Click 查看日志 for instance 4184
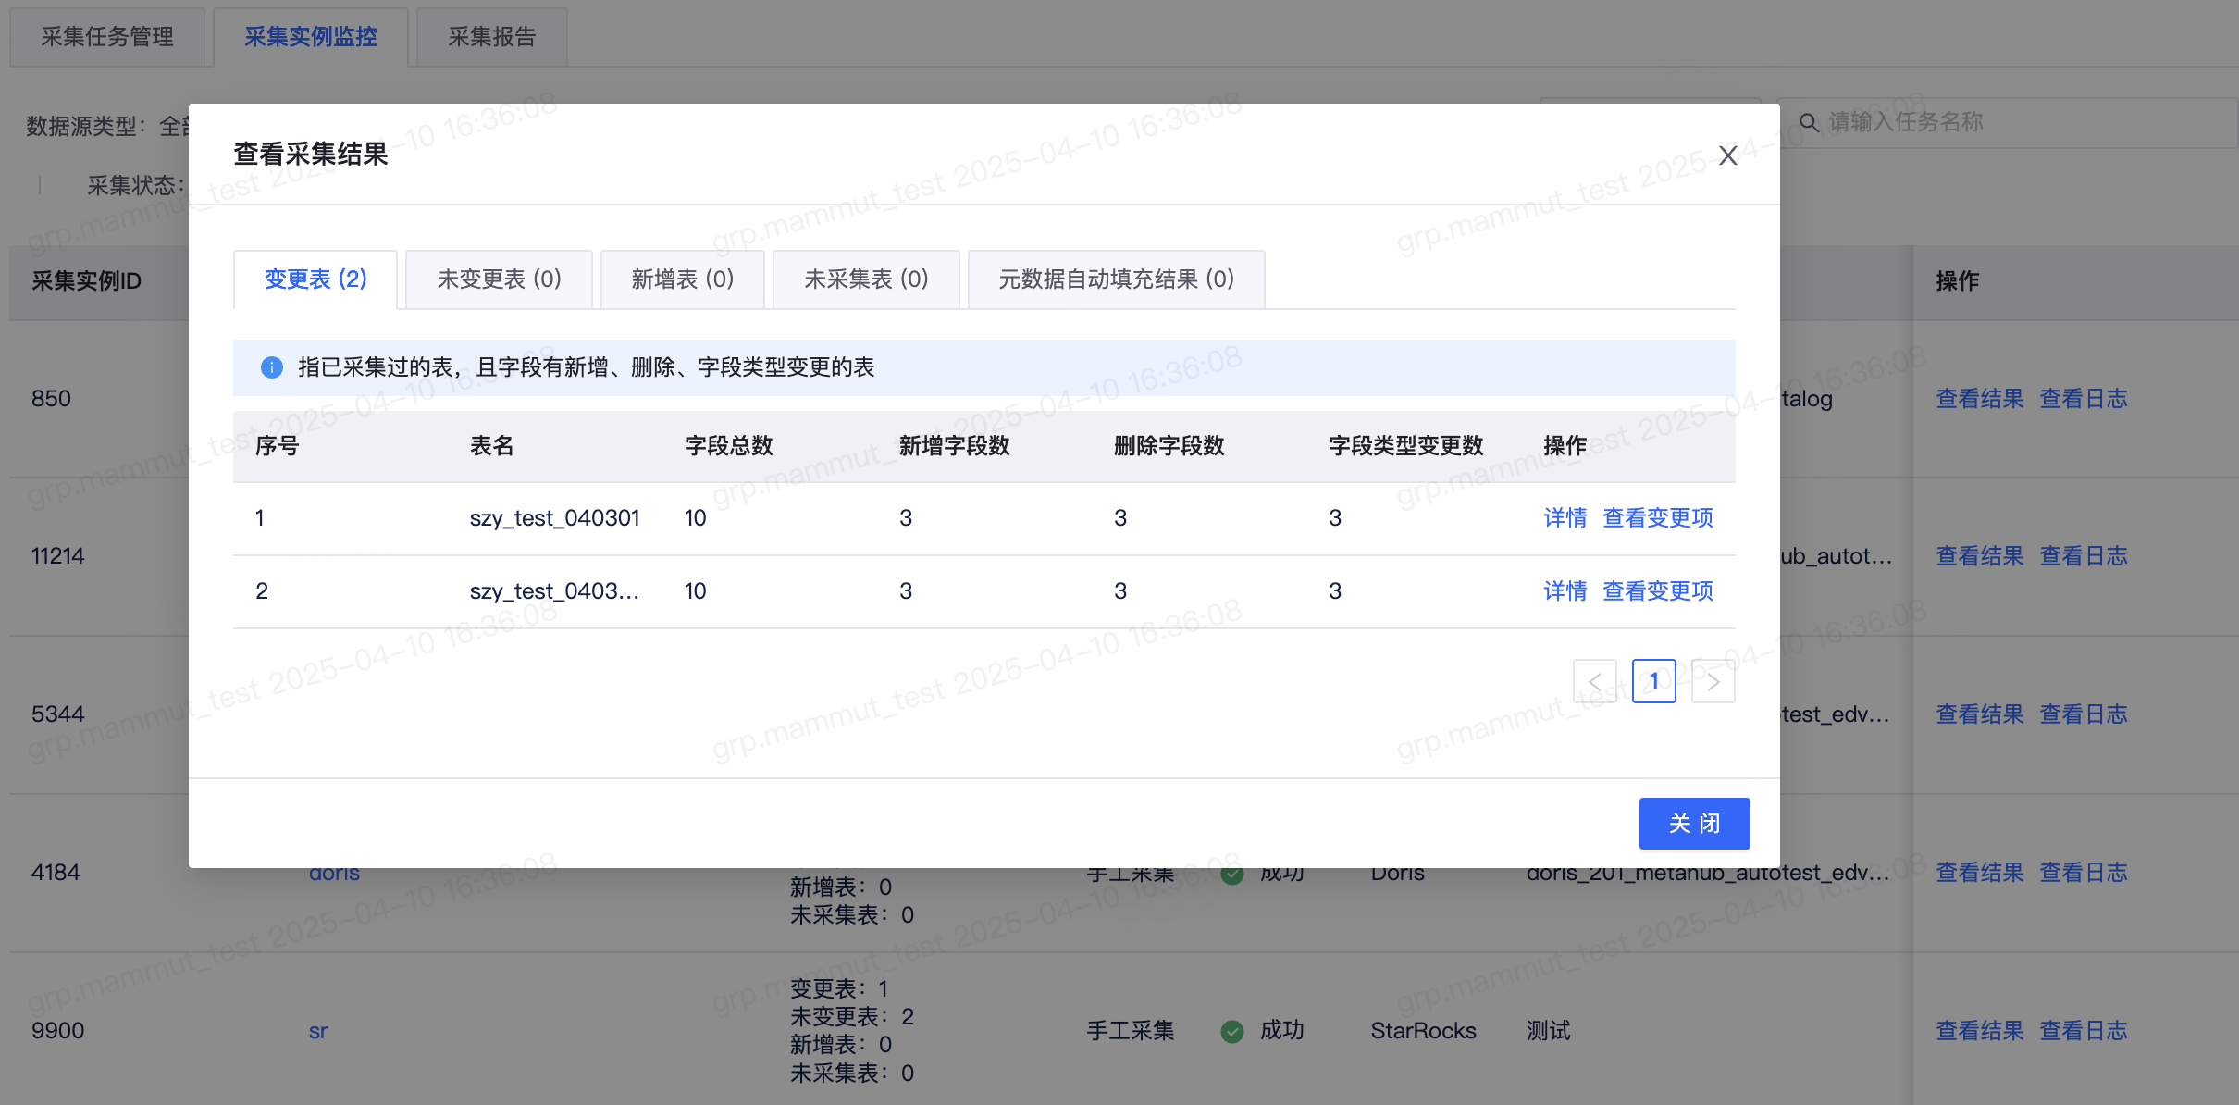The width and height of the screenshot is (2239, 1105). coord(2084,873)
